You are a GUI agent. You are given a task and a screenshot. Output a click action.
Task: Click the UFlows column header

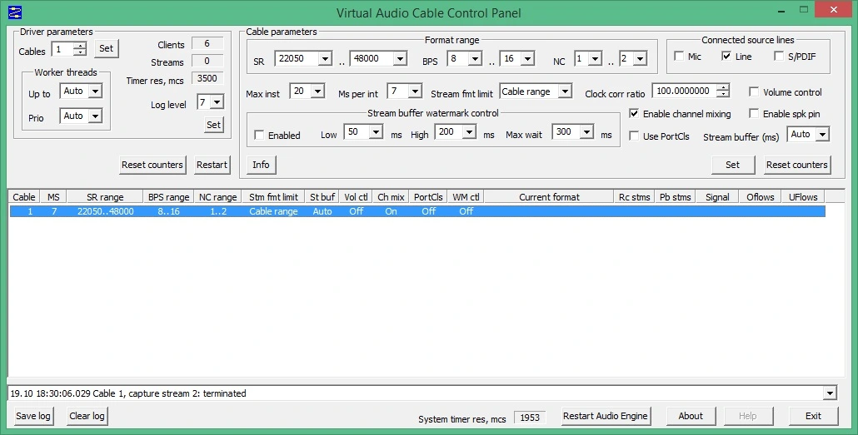coord(803,197)
